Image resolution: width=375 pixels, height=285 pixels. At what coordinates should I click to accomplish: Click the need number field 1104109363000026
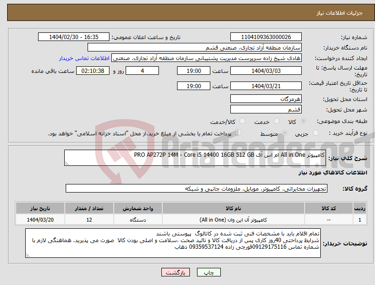tap(266, 37)
